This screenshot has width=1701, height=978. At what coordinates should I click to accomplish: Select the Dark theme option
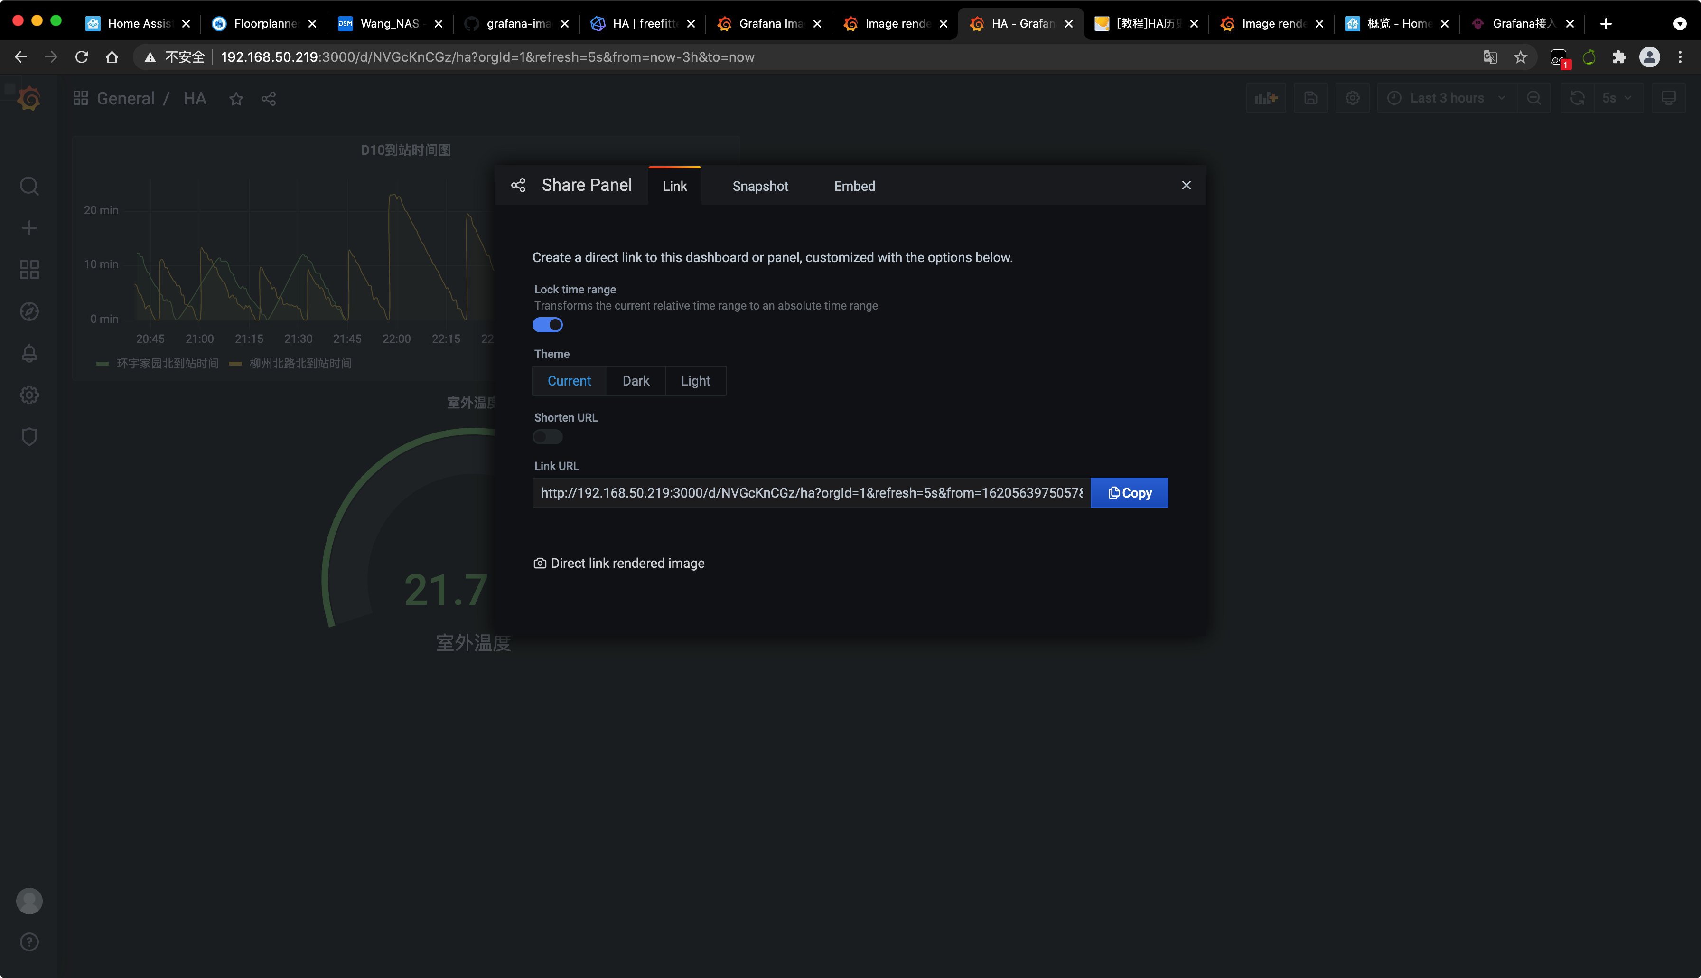pos(636,381)
